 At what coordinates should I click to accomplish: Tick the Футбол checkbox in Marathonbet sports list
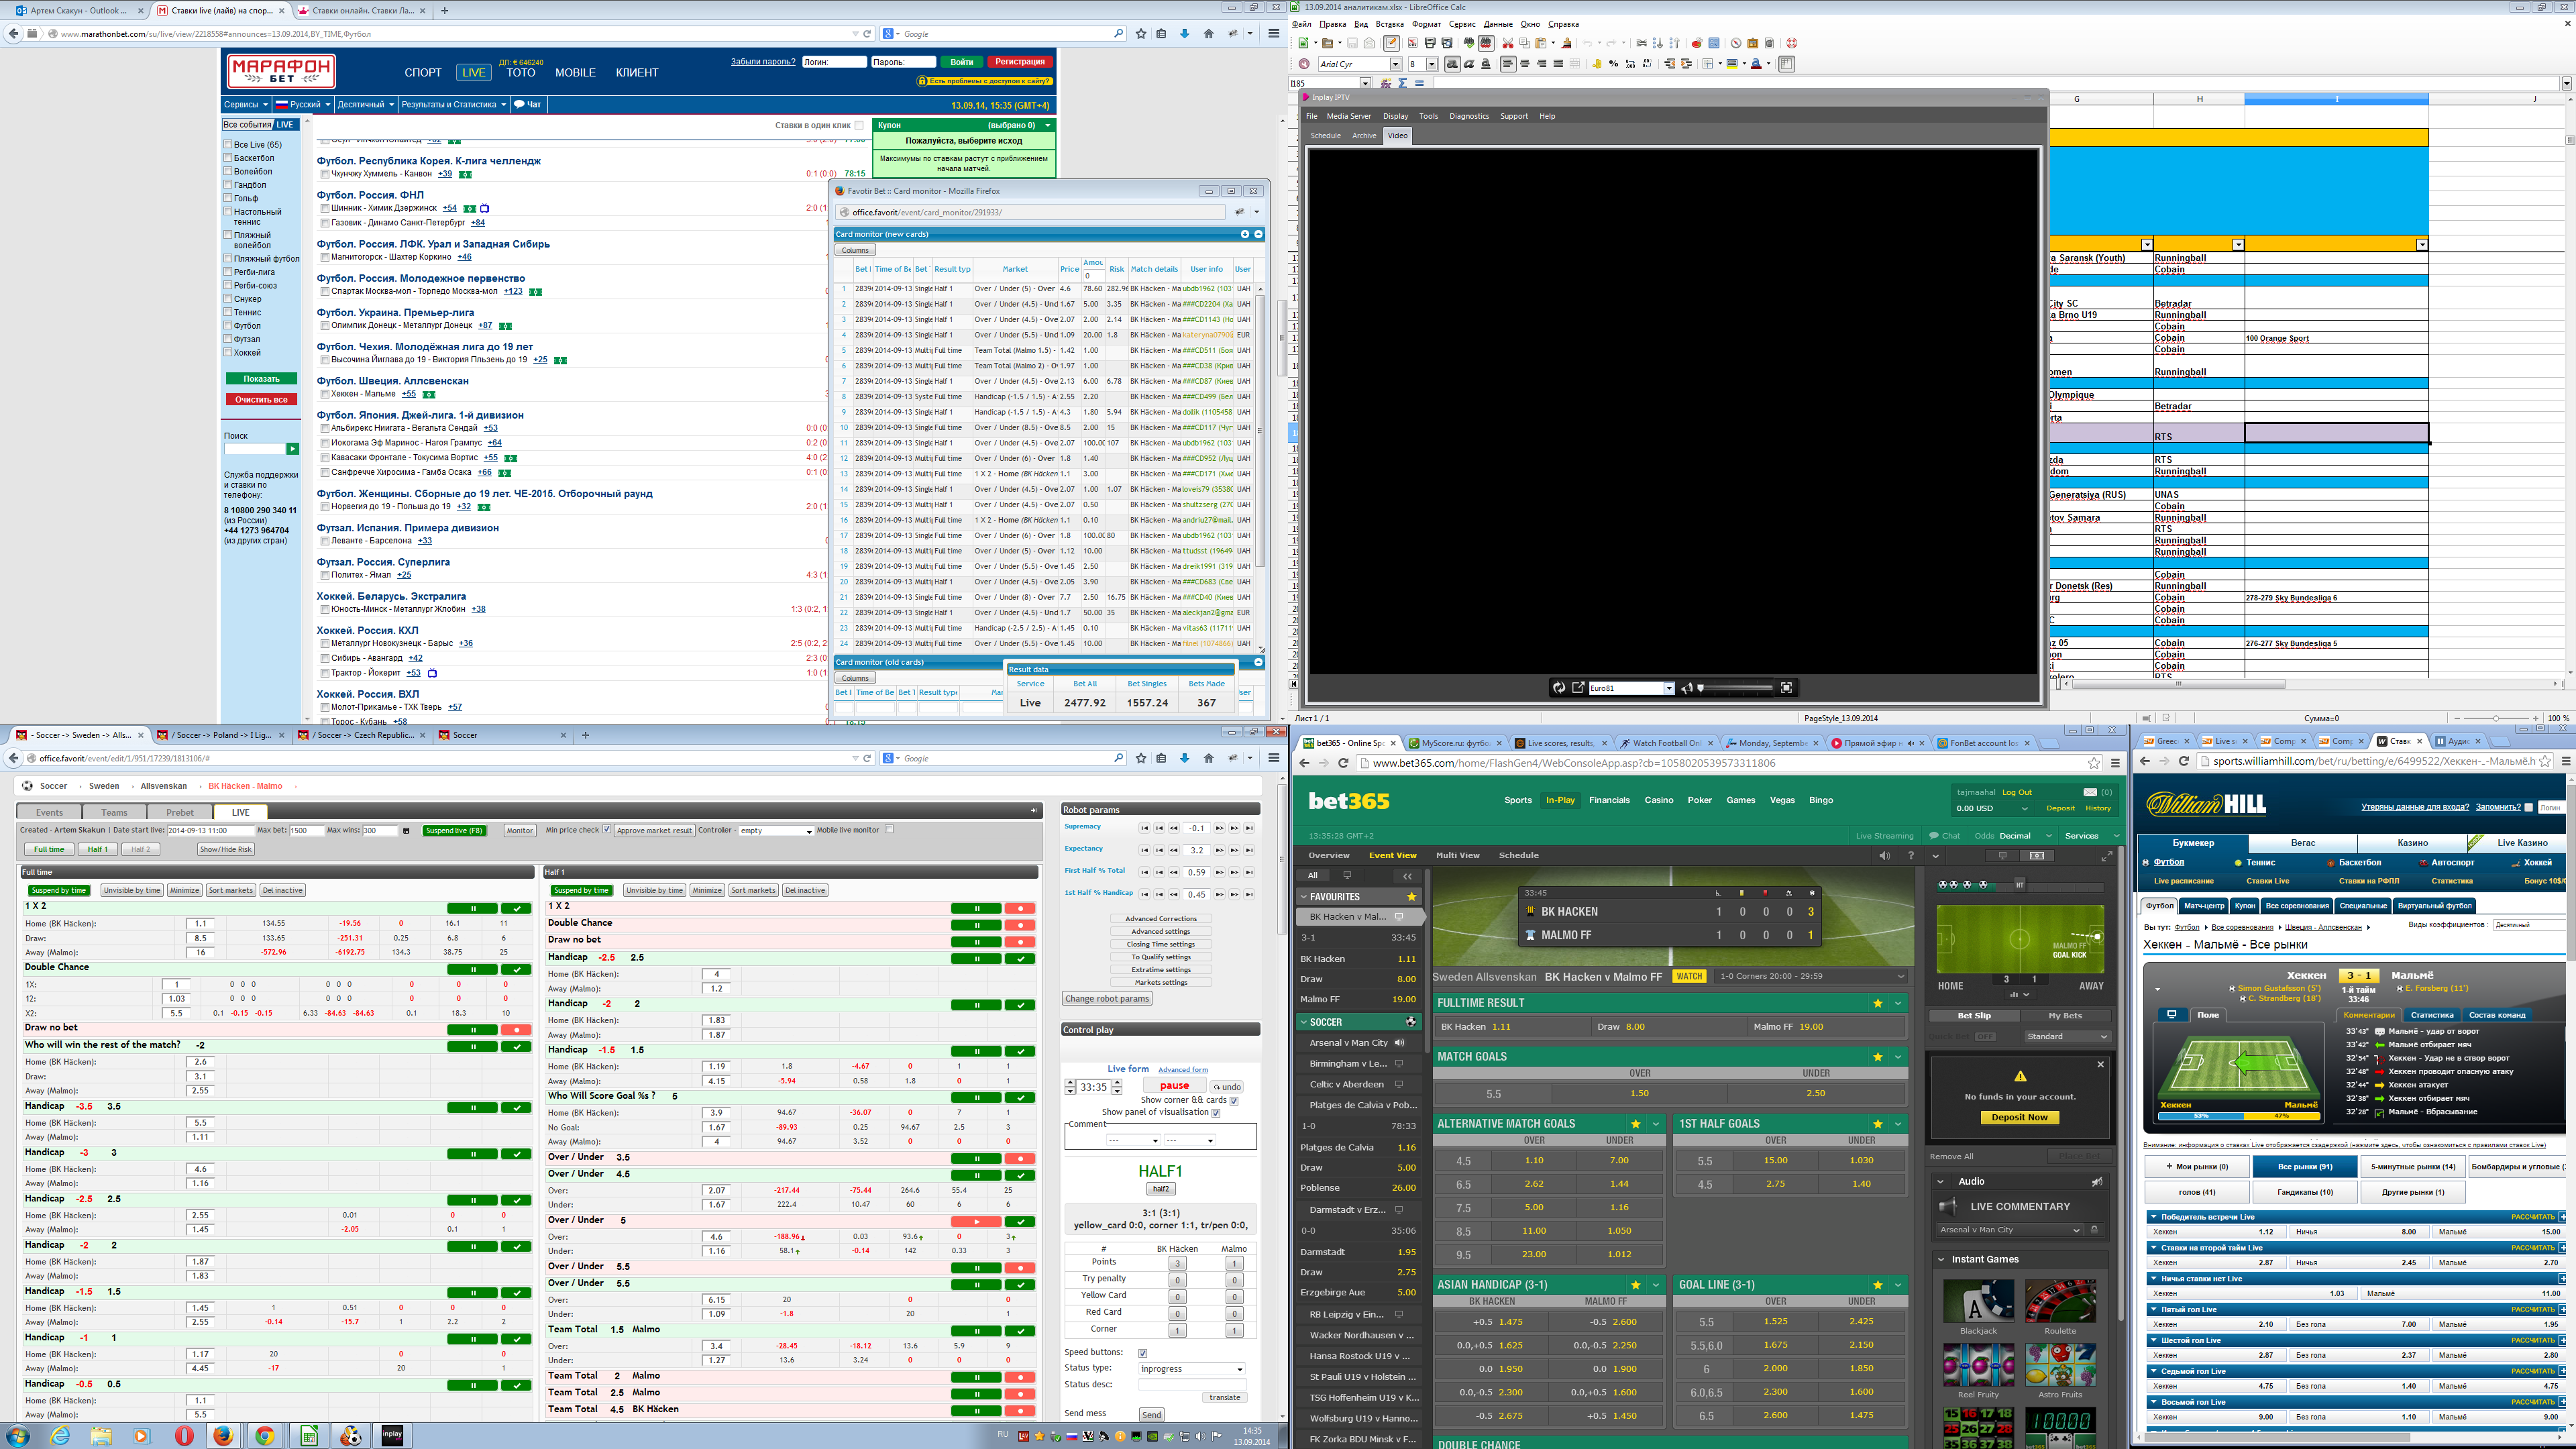[x=228, y=325]
